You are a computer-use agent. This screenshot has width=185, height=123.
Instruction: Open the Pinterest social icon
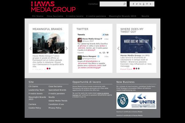pyautogui.click(x=147, y=4)
